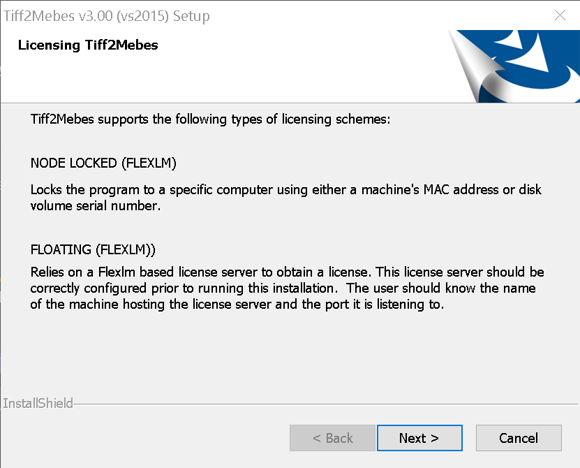Select the NODE LOCKED (FLEXLM) heading

tap(103, 163)
